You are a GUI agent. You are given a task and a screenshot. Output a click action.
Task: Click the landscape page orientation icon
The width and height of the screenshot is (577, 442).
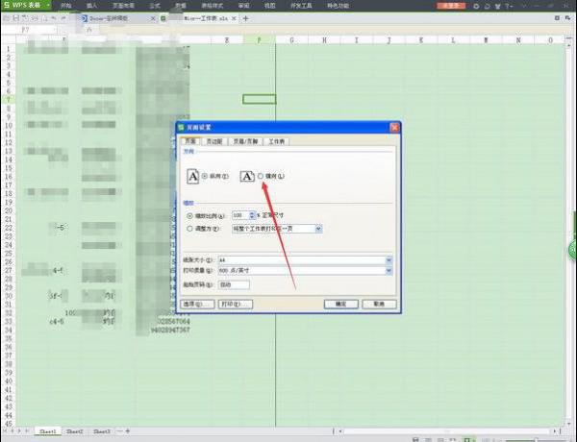[x=247, y=176]
